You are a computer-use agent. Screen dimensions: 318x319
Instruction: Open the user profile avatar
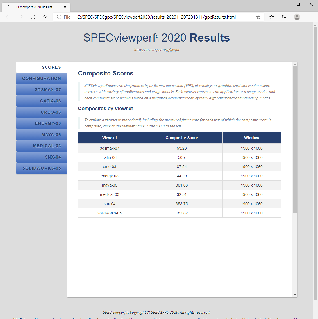click(x=297, y=17)
